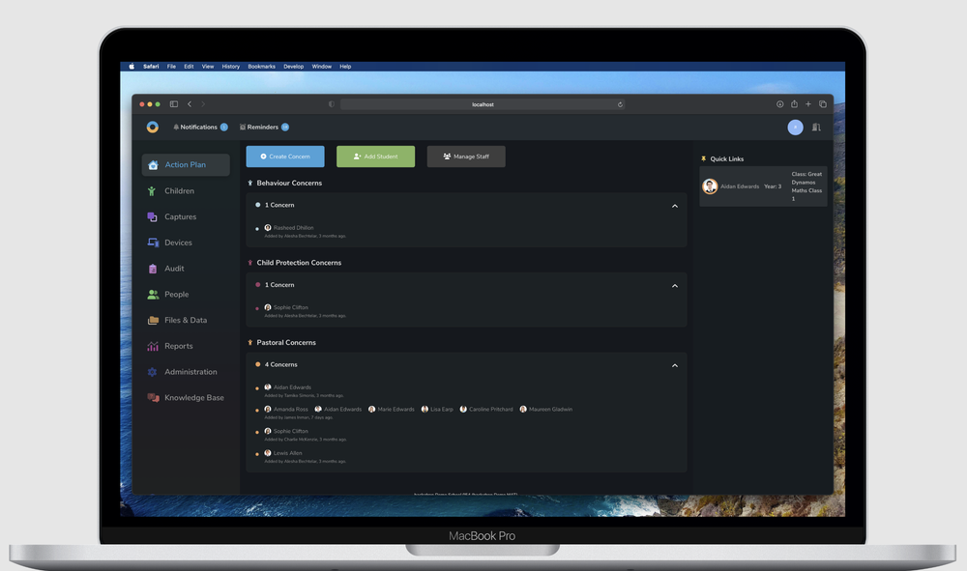Open the Action Plan sidebar page
This screenshot has width=967, height=571.
[186, 165]
